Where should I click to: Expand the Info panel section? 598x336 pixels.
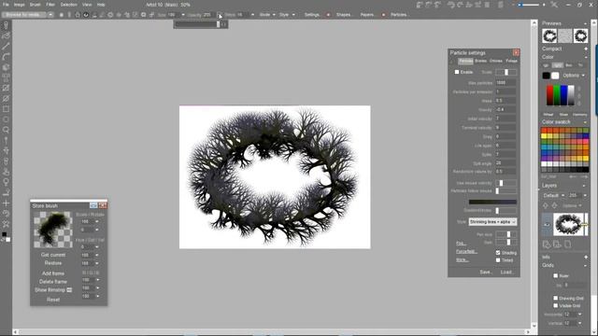click(586, 258)
